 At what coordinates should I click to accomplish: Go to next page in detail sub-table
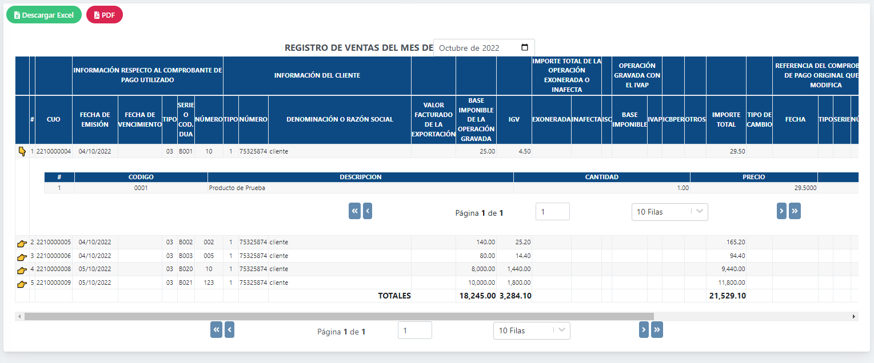781,211
